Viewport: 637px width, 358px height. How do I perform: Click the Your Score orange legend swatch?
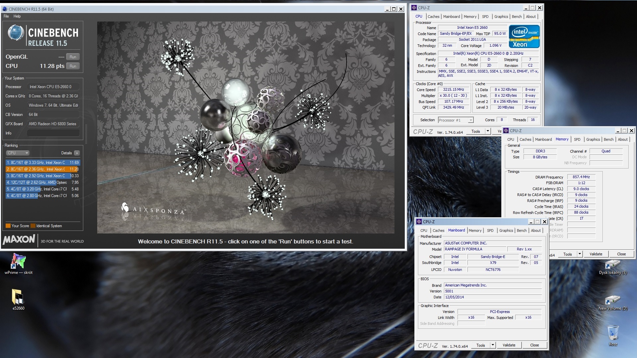[x=8, y=226]
